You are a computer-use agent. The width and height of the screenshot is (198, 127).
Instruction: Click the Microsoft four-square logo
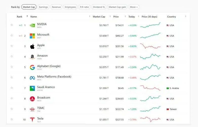pyautogui.click(x=32, y=36)
